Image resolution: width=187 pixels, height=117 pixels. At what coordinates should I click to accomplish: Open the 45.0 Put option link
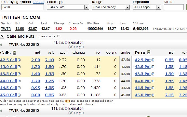pyautogui.click(x=143, y=95)
